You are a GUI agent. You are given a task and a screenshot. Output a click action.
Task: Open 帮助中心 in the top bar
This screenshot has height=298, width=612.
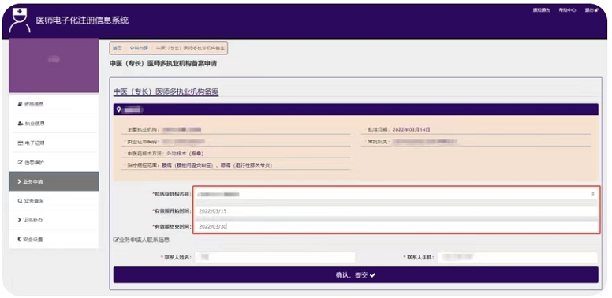coord(567,10)
